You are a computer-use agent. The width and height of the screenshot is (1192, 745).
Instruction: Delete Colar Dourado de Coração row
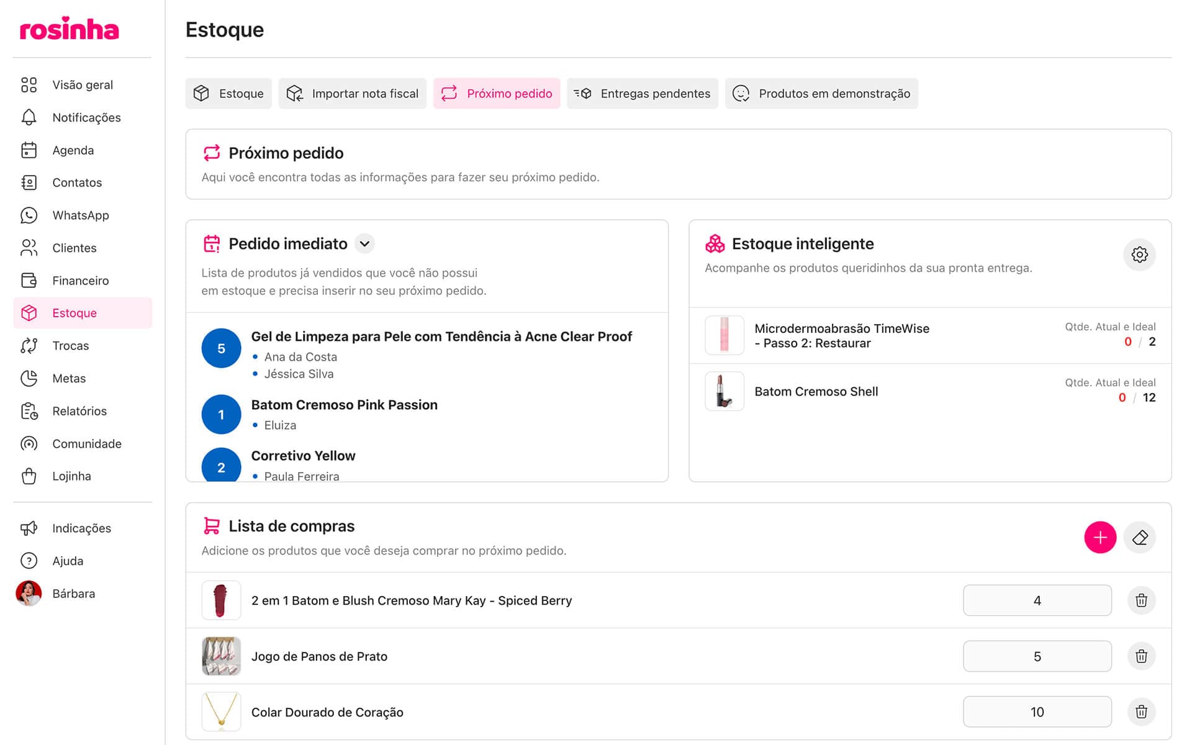[1141, 712]
